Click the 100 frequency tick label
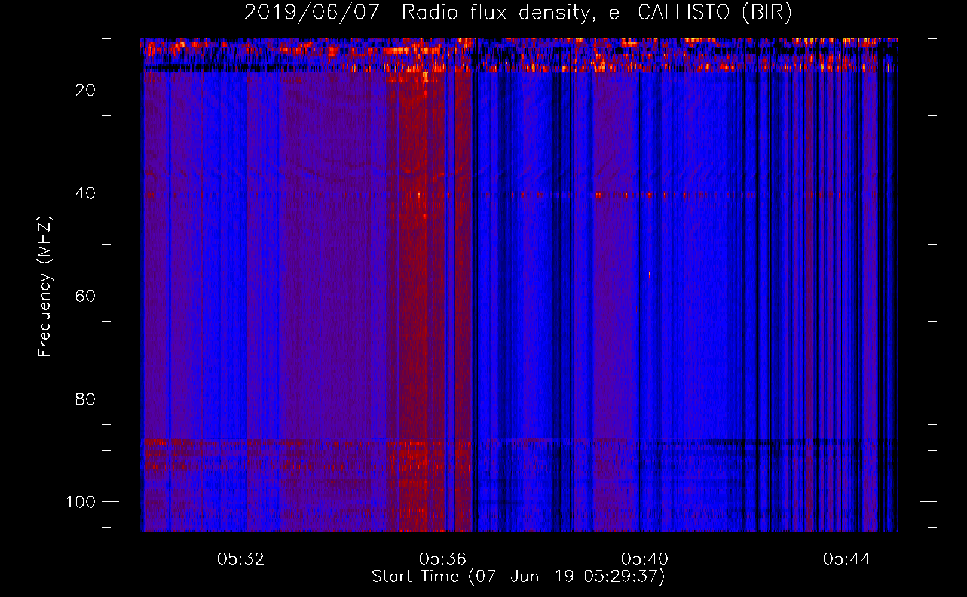 pyautogui.click(x=81, y=502)
